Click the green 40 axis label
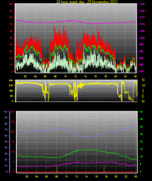 141,112
